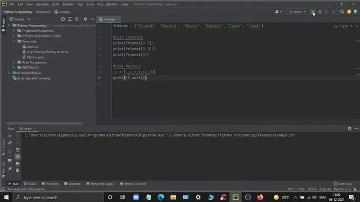Open the Run tool window button
360x202 pixels.
(13, 183)
